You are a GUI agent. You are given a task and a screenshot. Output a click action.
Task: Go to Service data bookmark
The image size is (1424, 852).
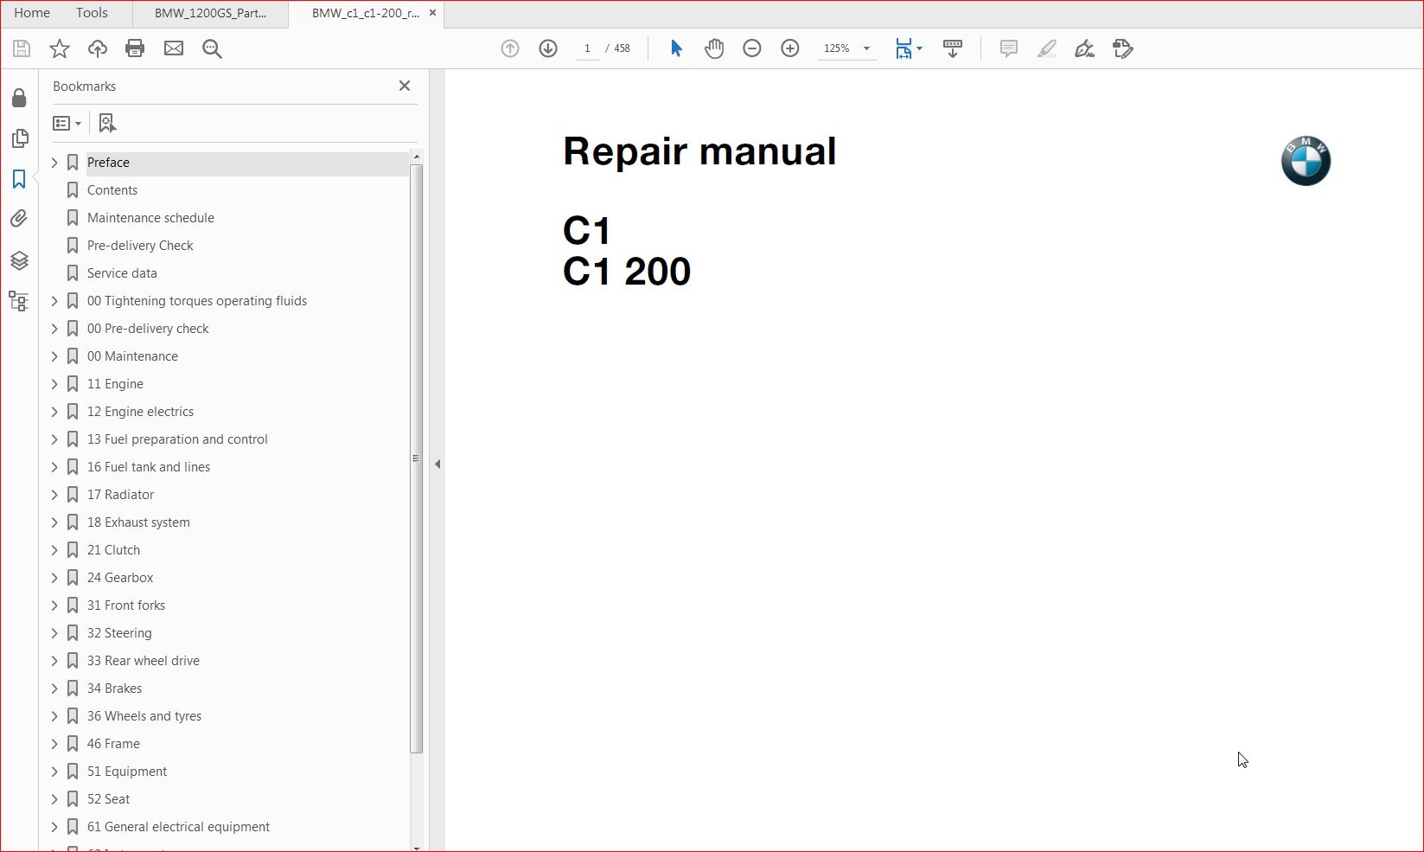(x=122, y=273)
